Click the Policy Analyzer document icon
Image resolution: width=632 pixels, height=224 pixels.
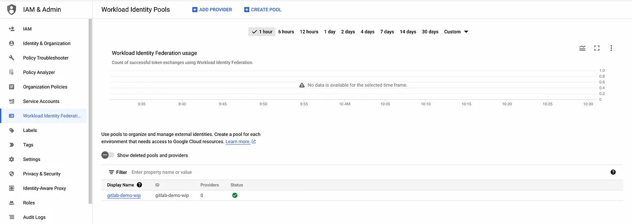(x=12, y=72)
